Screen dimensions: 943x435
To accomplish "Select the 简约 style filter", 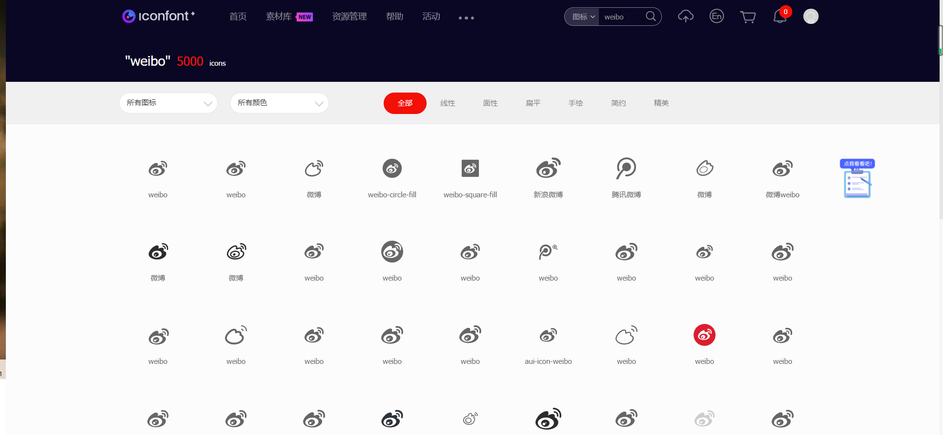I will tap(618, 103).
